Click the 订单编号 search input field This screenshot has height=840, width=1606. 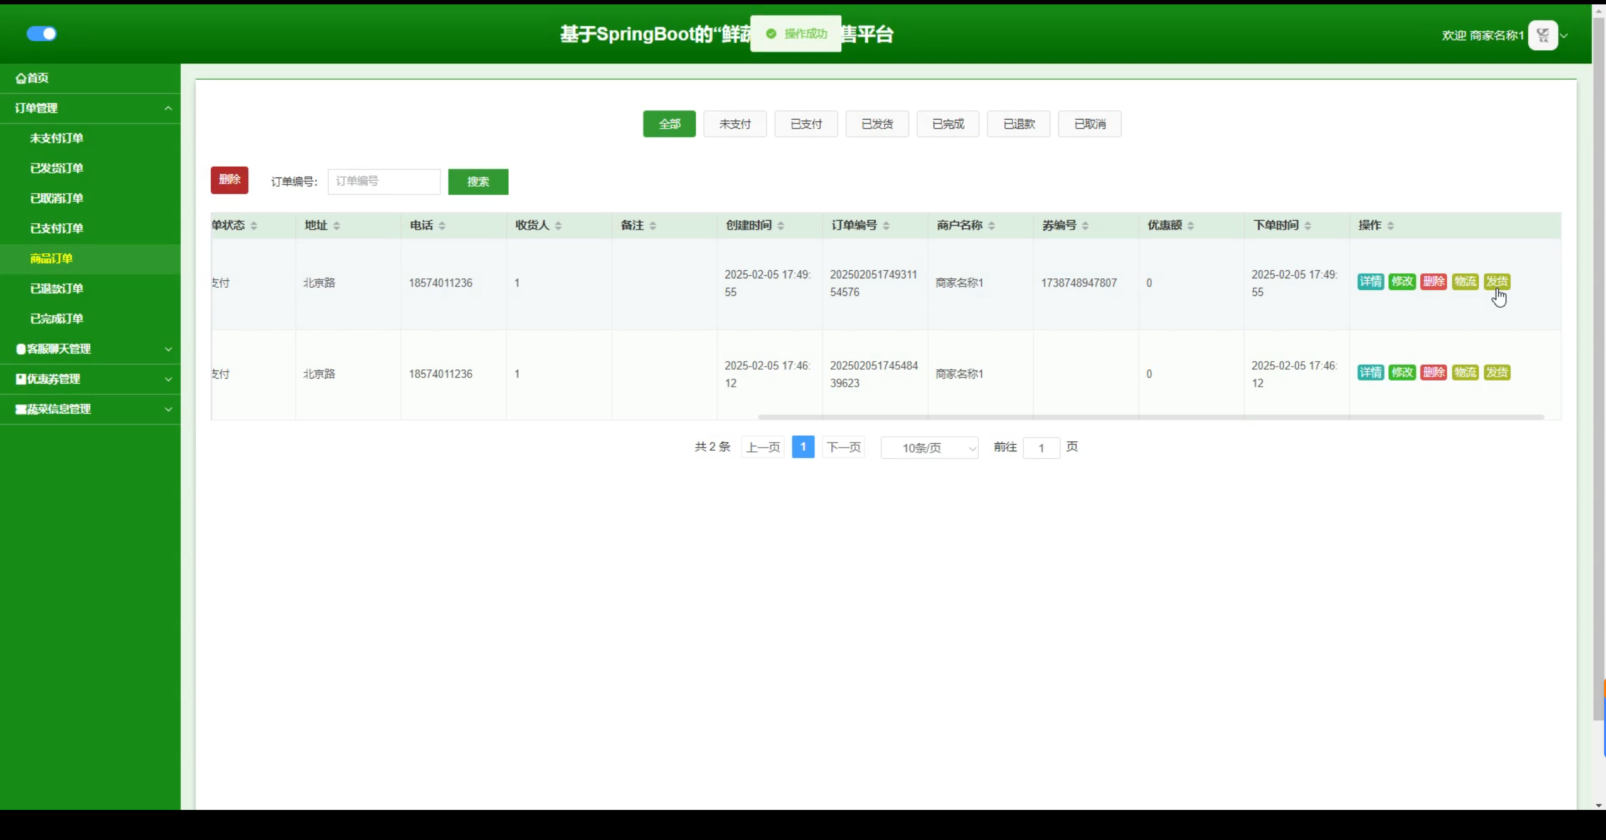[x=383, y=182]
